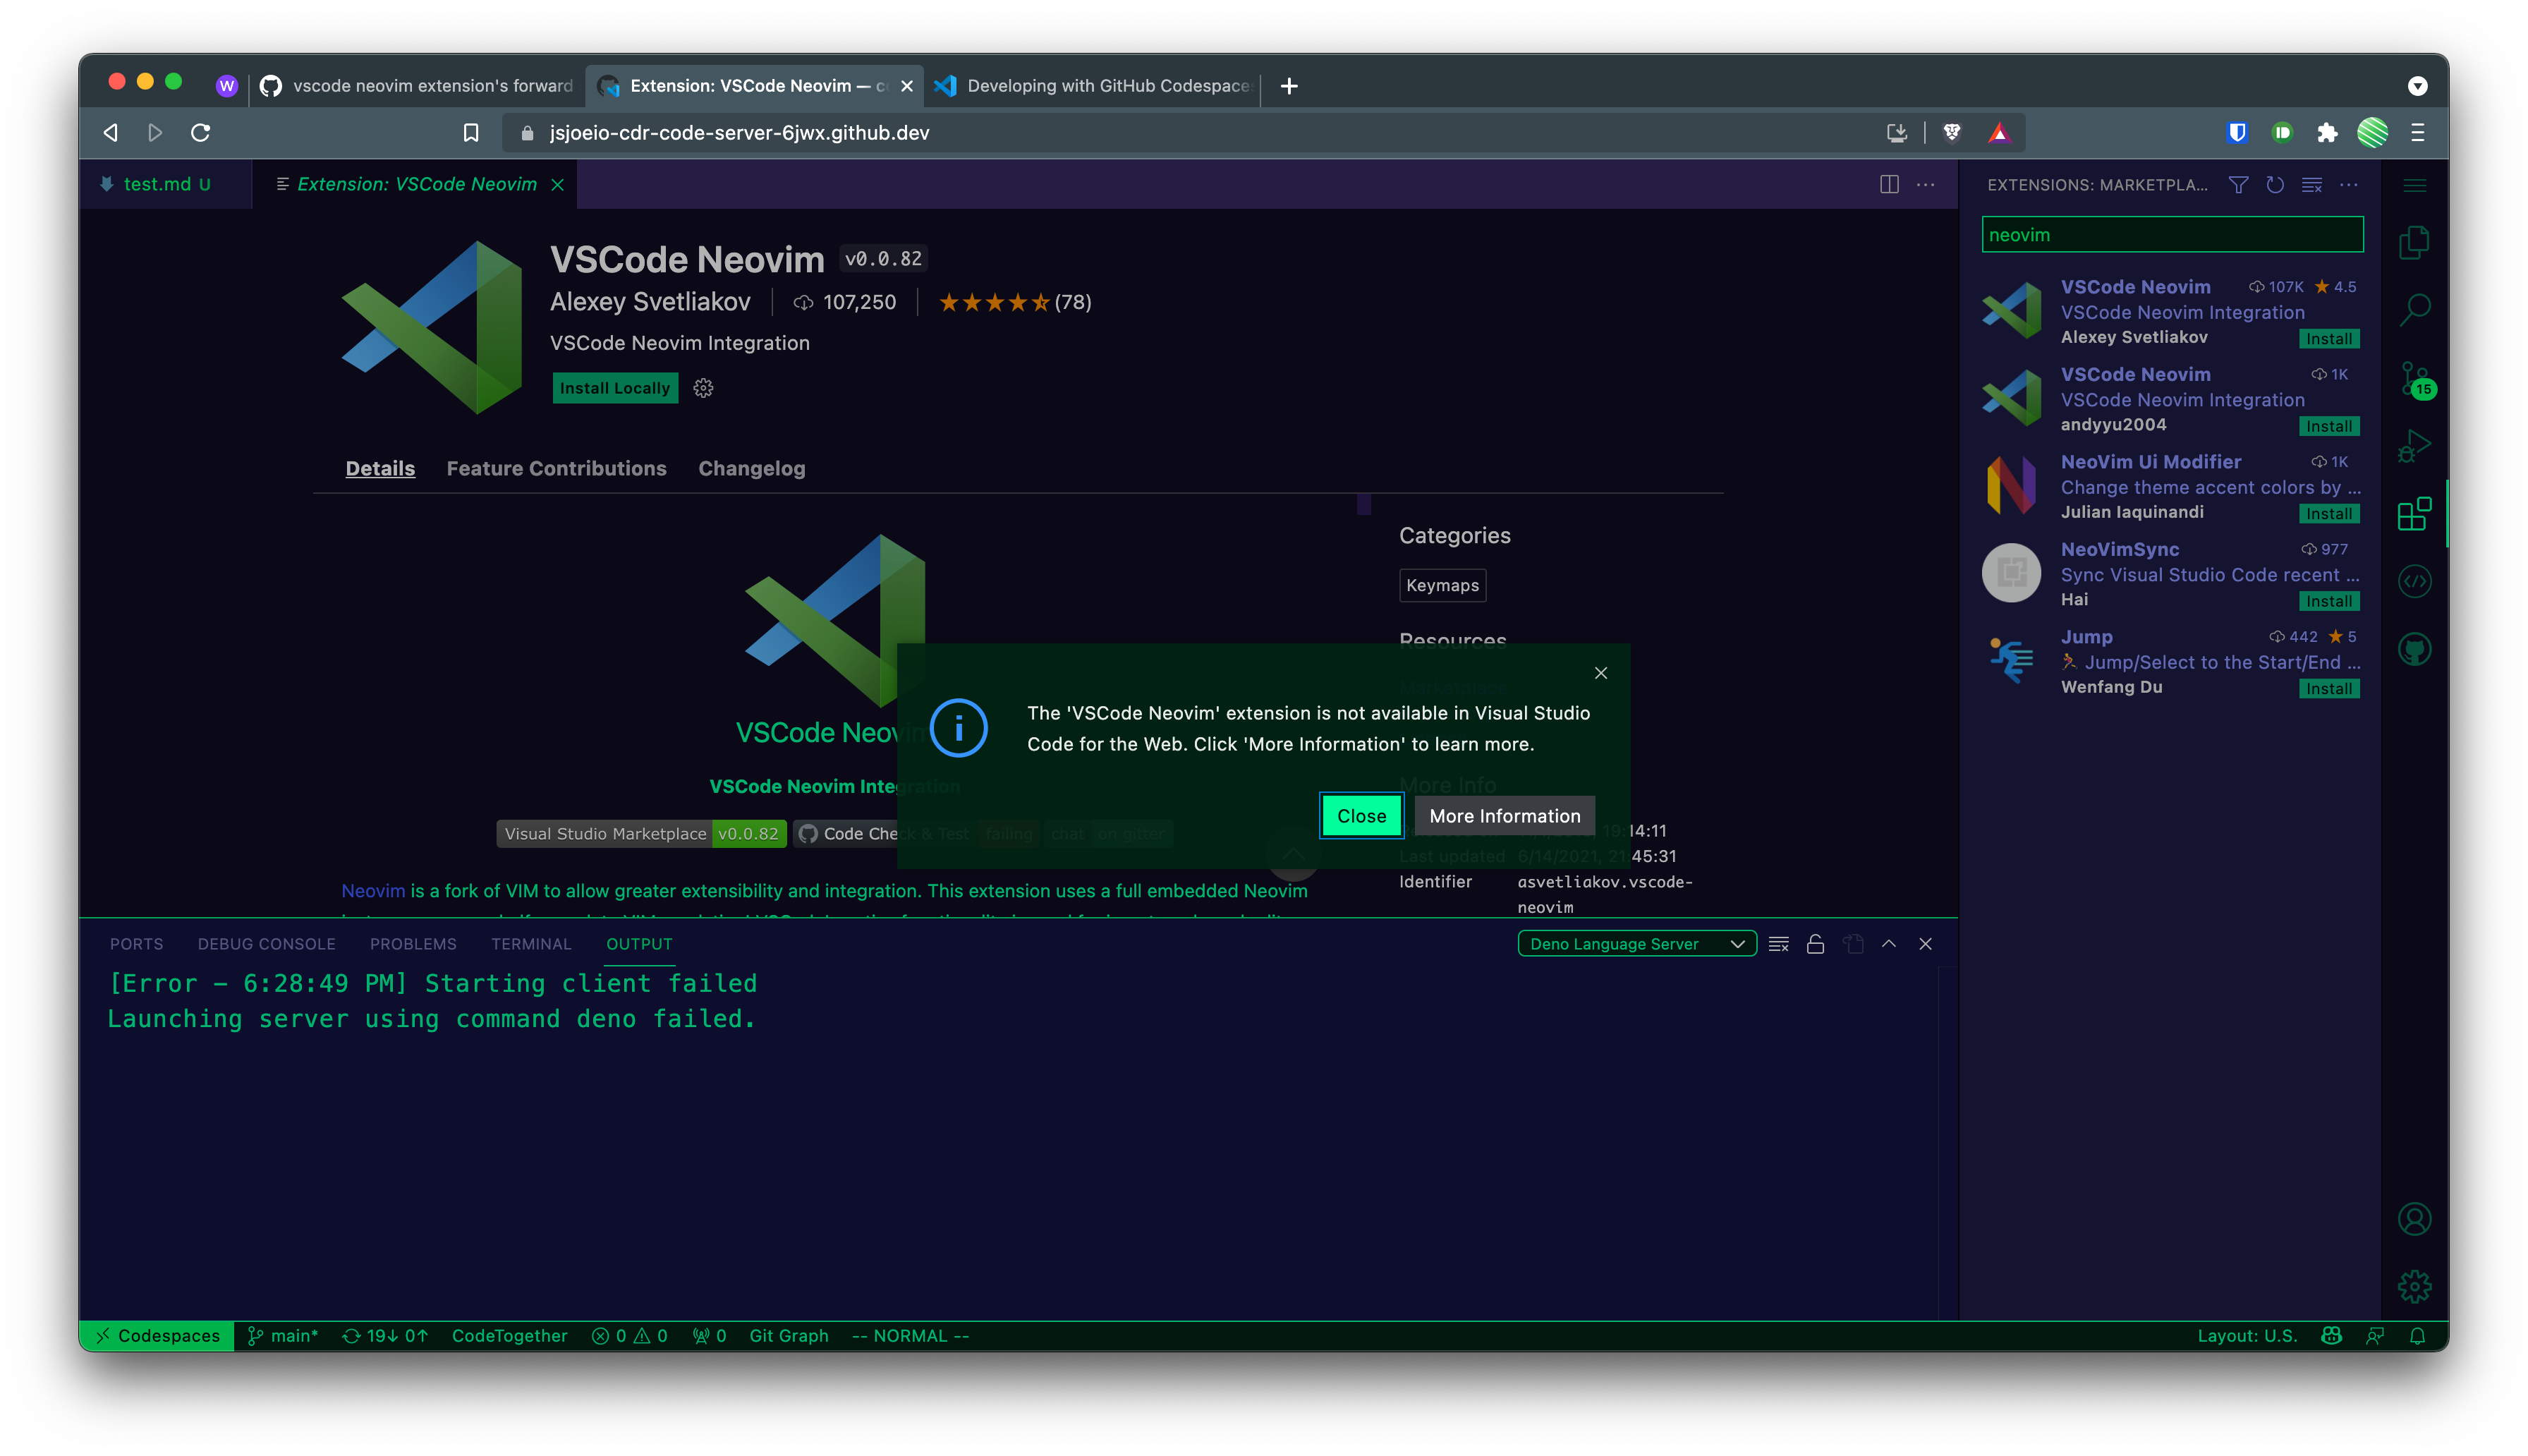
Task: Open the TERMINAL panel tab
Action: point(532,943)
